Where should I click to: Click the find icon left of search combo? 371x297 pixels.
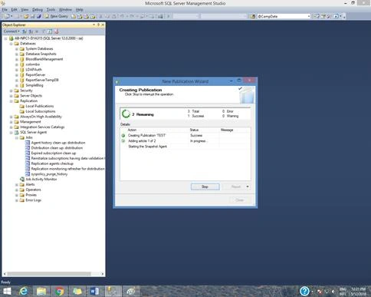point(253,16)
